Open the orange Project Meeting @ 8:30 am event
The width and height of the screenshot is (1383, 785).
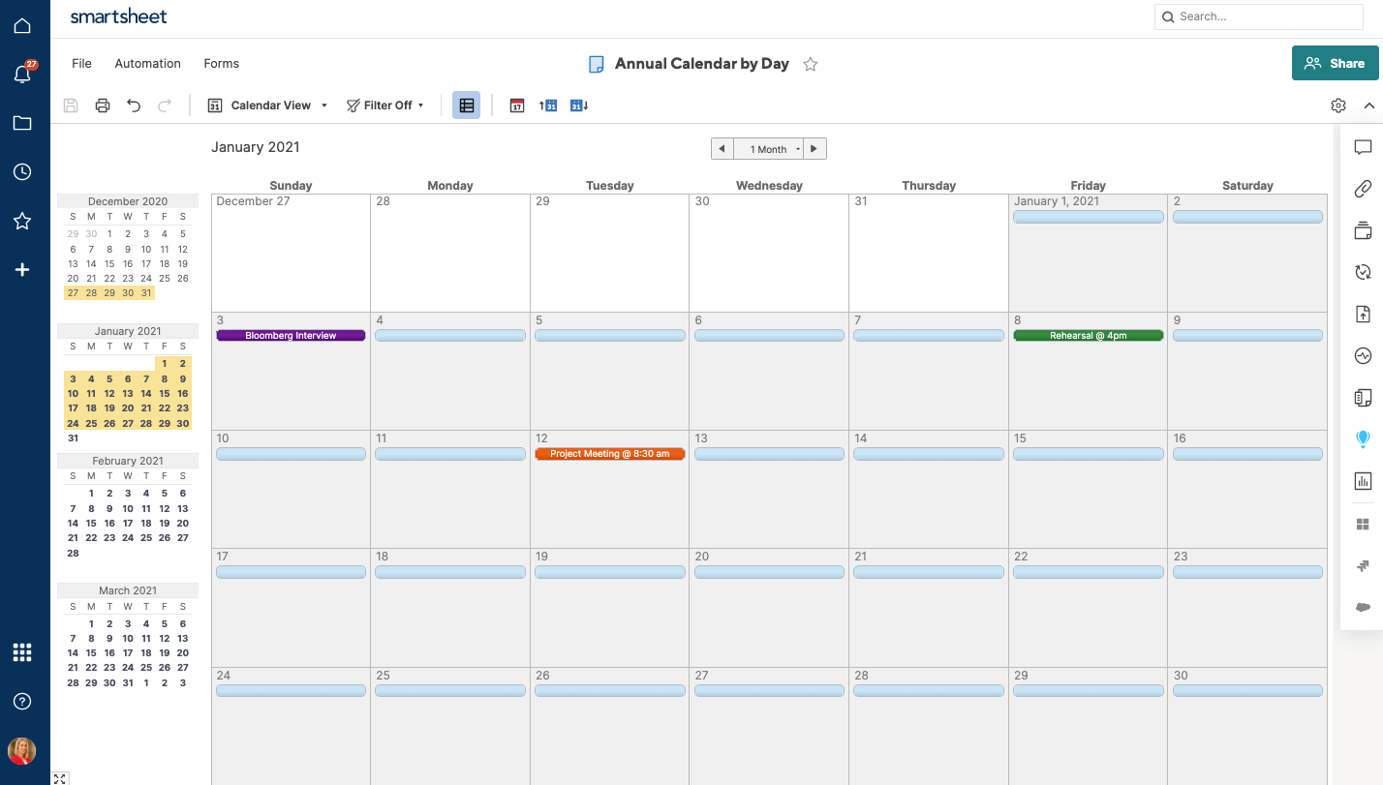click(x=610, y=454)
